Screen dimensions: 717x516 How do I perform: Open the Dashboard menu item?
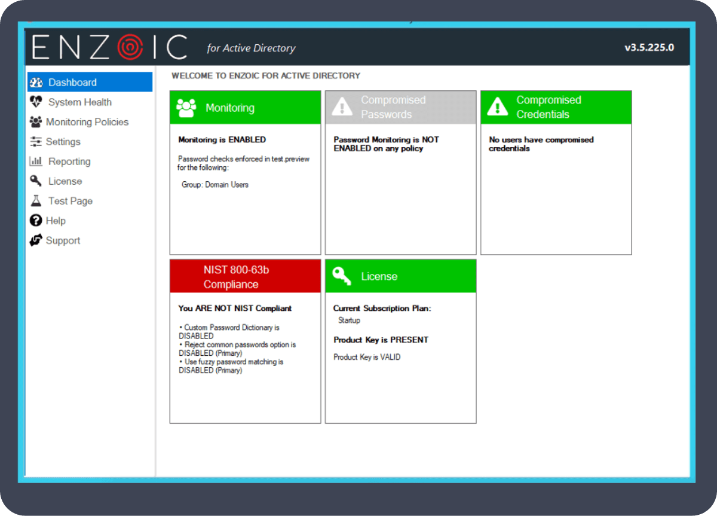pos(90,82)
